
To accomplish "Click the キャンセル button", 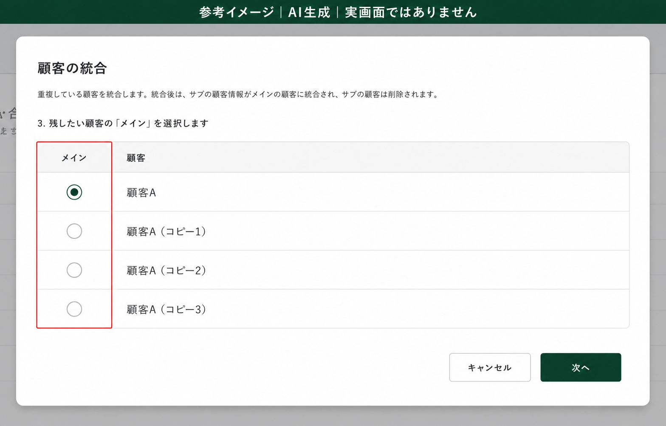I will (x=490, y=367).
